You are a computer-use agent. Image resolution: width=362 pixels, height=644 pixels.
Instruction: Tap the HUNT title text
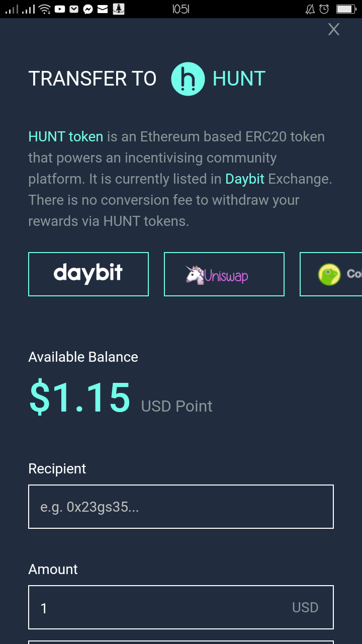coord(239,79)
